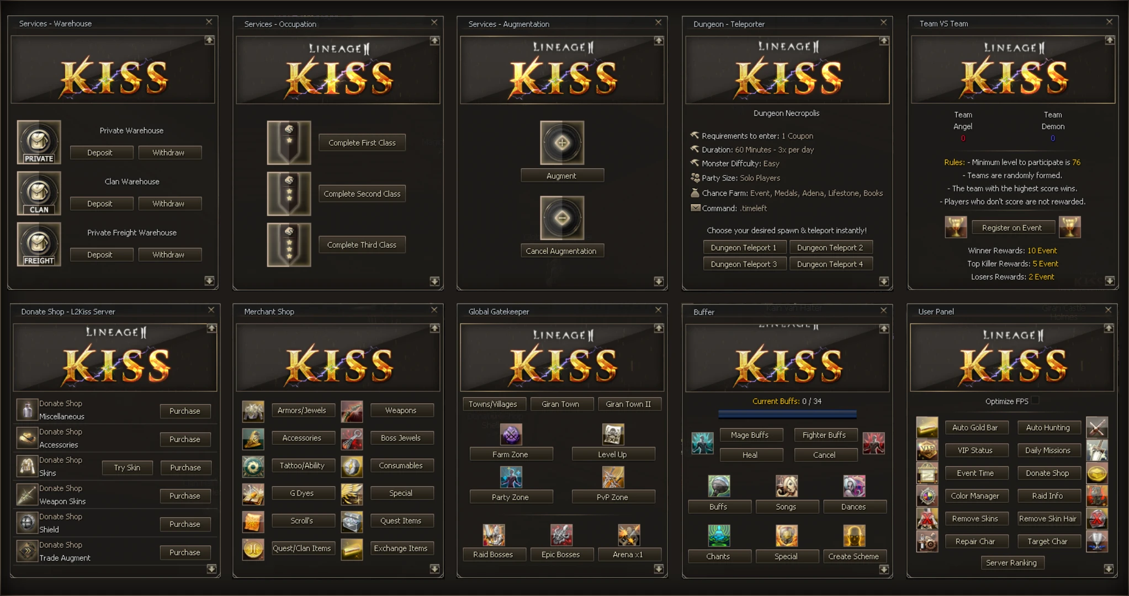The width and height of the screenshot is (1129, 596).
Task: Choose Dungeon Teleport 3
Action: click(x=744, y=264)
